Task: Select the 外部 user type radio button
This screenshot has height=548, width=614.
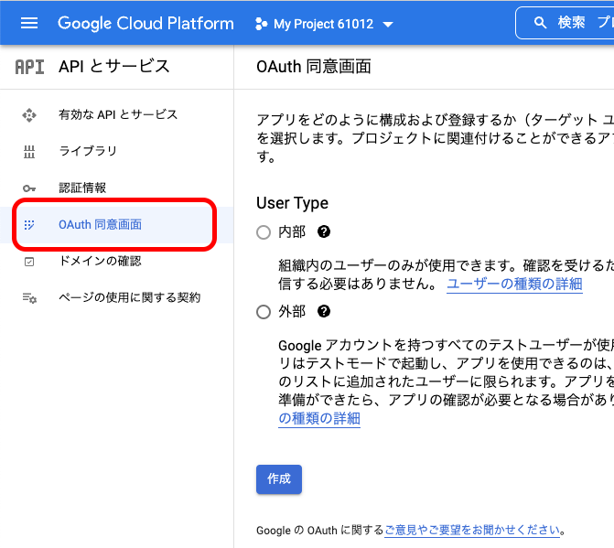Action: pos(264,312)
